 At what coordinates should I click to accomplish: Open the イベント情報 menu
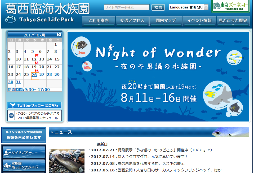coord(199,21)
